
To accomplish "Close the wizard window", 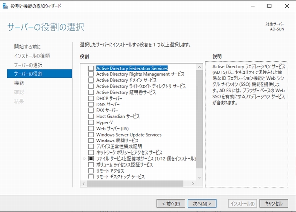I will 287,6.
